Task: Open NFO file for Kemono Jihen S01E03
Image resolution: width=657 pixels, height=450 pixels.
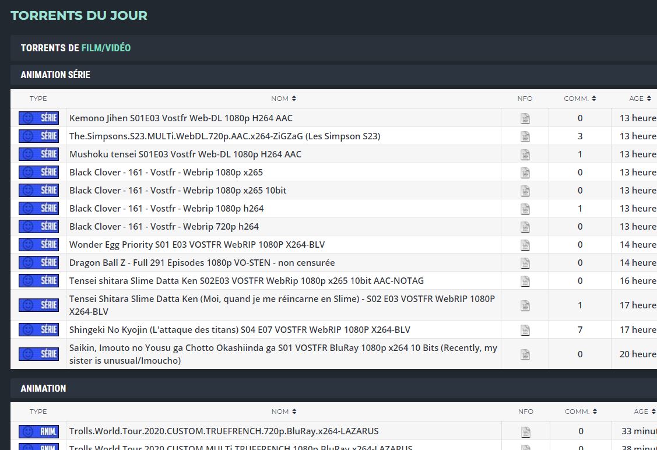Action: click(525, 118)
